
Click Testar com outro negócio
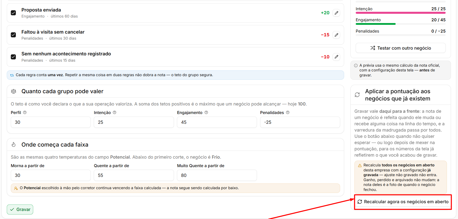coord(400,48)
